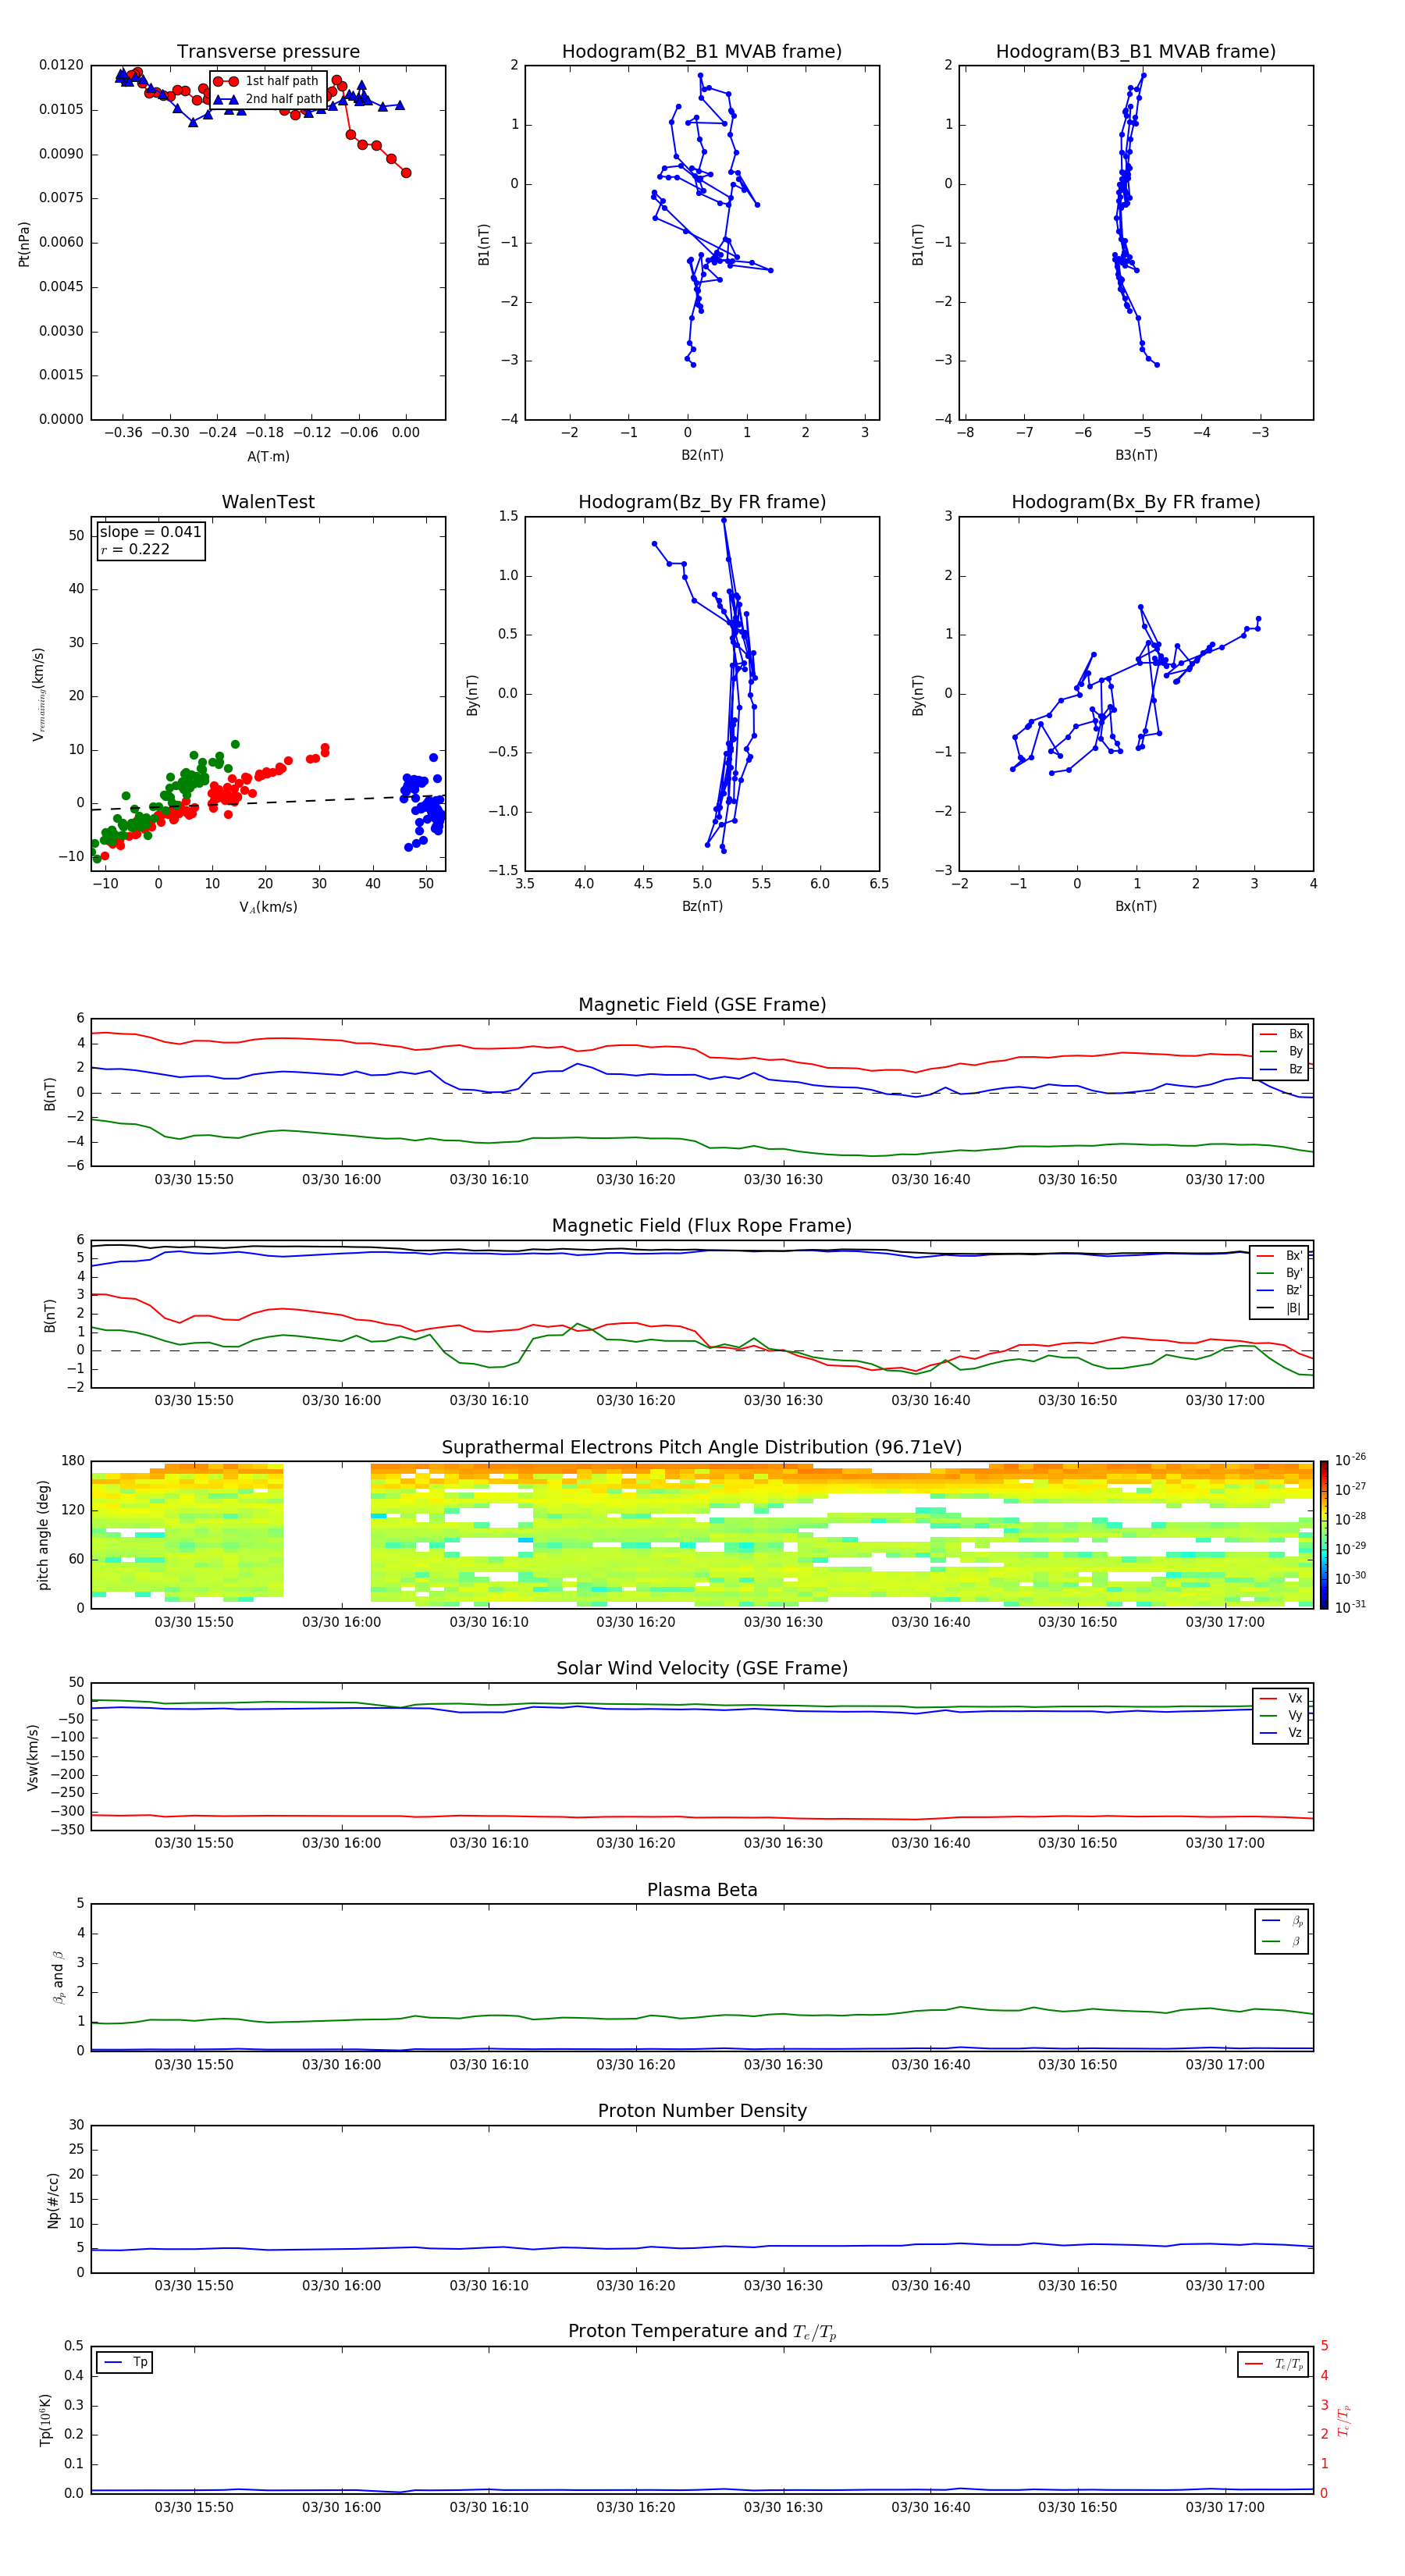Click the "Plasma Beta" plot title
The width and height of the screenshot is (1405, 2576).
point(702,1891)
